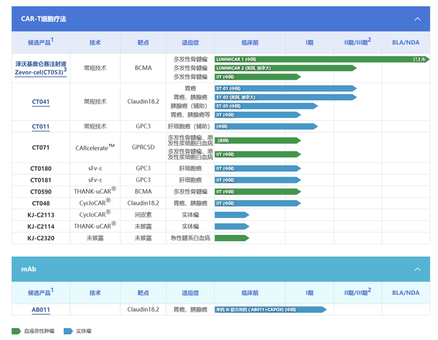Click the 血液恶性肿瘤 legend label
Viewport: 438px width, 340px height.
coord(39,331)
